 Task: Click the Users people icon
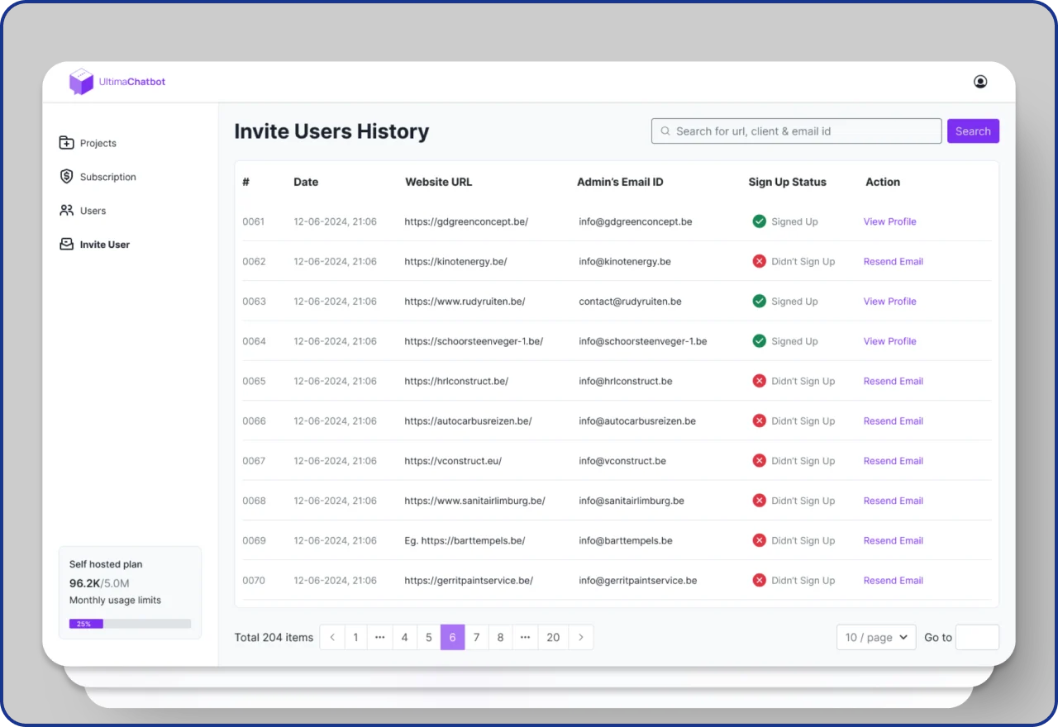point(67,211)
